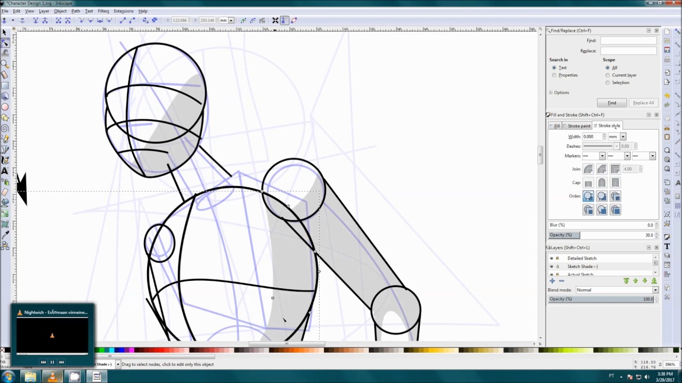
Task: Open the Layer menu
Action: coord(44,11)
